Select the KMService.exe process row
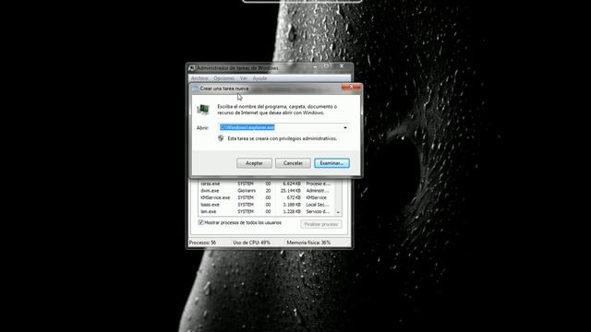 click(x=267, y=197)
